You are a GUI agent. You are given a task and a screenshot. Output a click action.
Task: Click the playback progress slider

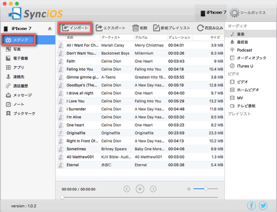click(140, 197)
